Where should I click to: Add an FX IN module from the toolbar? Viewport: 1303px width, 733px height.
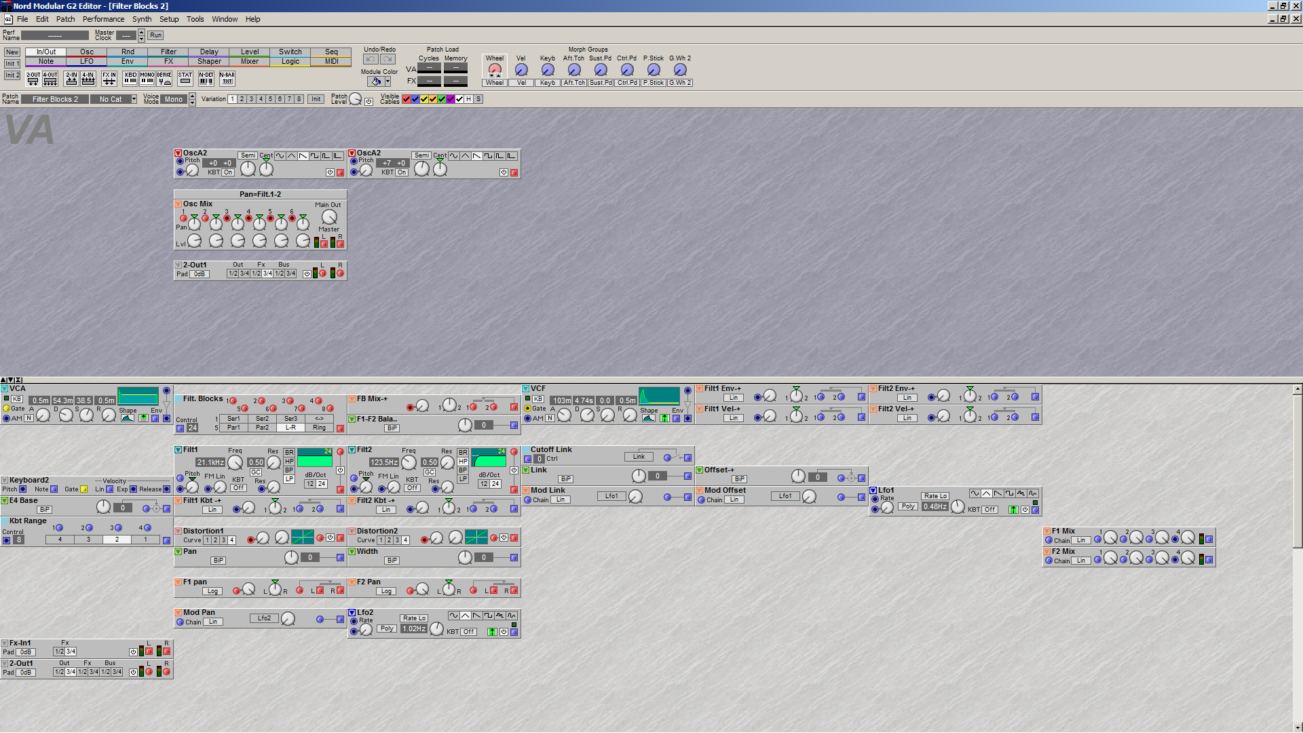coord(109,79)
